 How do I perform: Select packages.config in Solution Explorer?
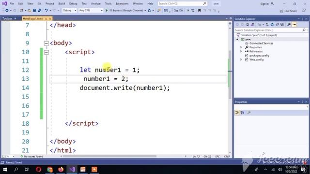(x=259, y=56)
